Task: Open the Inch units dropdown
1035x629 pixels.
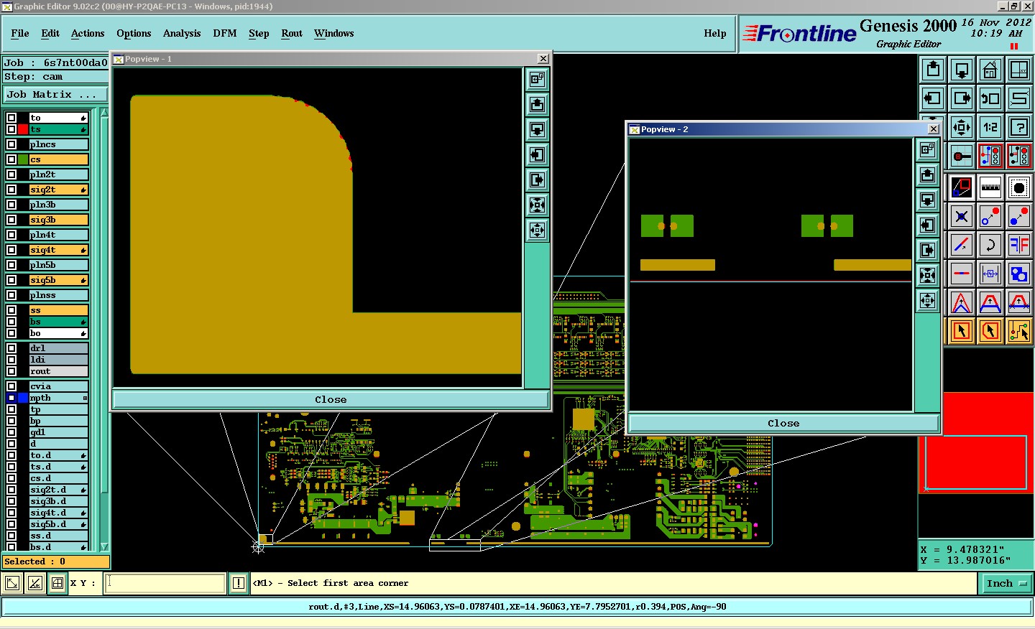Action: tap(1006, 583)
